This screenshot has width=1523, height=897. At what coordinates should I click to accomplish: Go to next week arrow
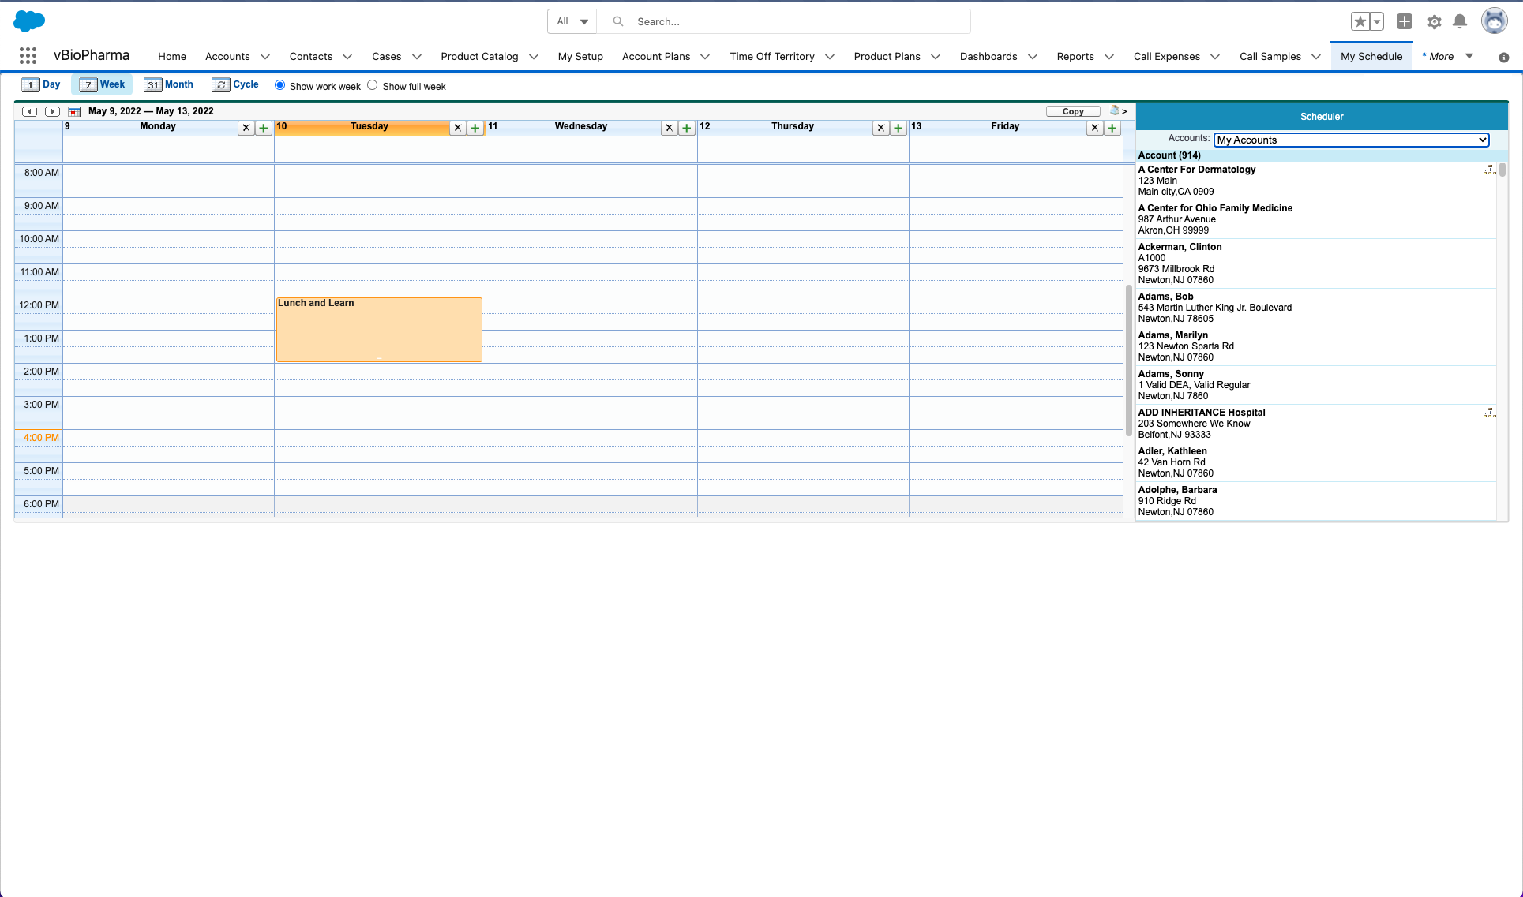coord(52,111)
